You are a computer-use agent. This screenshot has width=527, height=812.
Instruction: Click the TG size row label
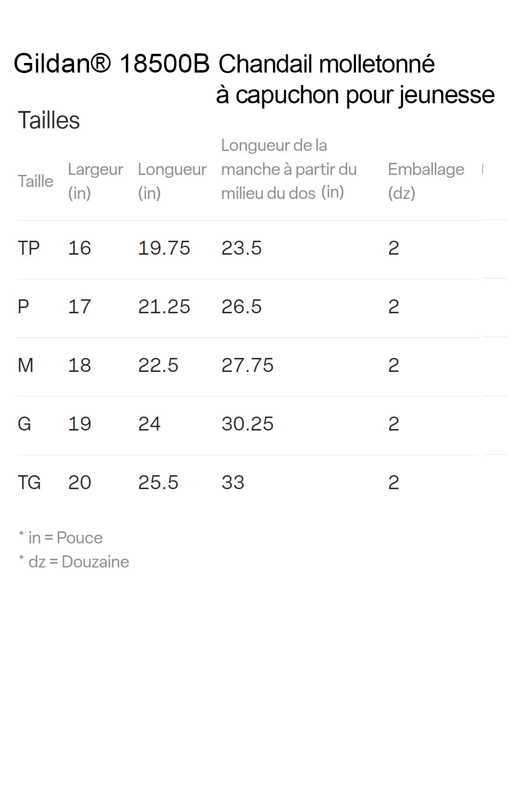tap(29, 483)
